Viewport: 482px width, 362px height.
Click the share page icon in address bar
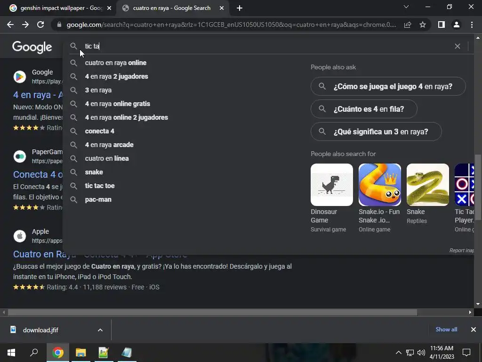408,25
